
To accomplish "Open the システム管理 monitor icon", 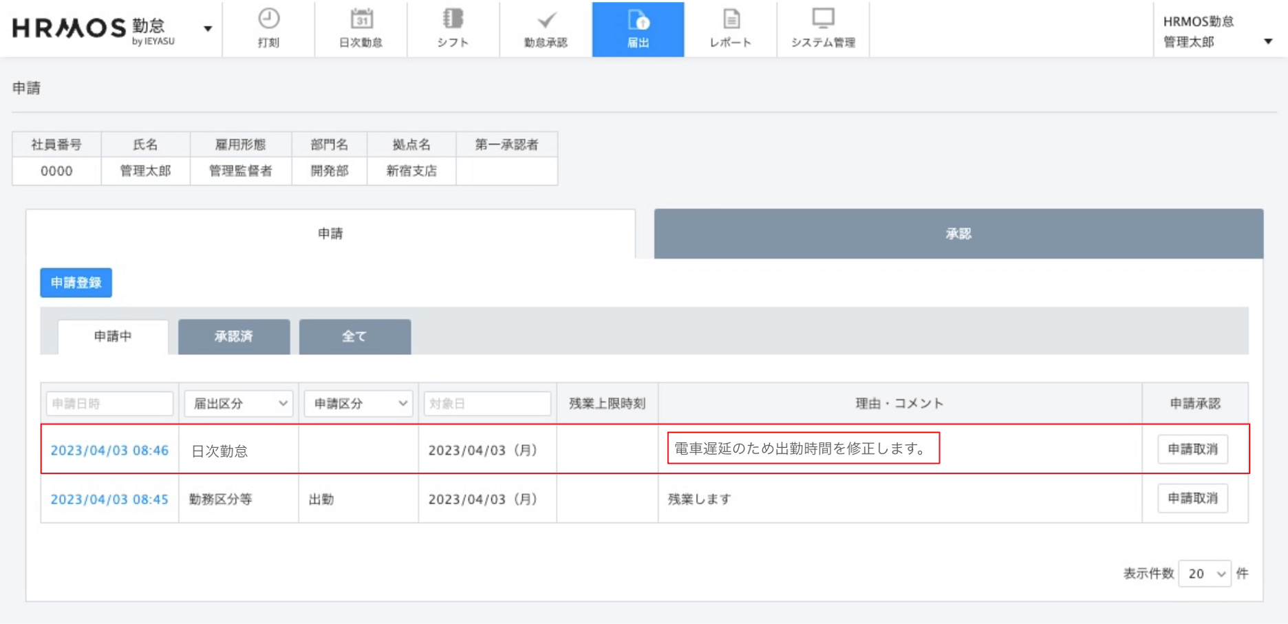I will tap(823, 19).
